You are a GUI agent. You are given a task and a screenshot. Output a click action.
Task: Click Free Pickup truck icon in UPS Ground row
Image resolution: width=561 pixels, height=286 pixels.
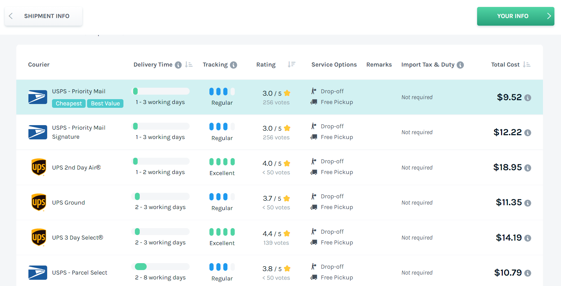(x=314, y=207)
